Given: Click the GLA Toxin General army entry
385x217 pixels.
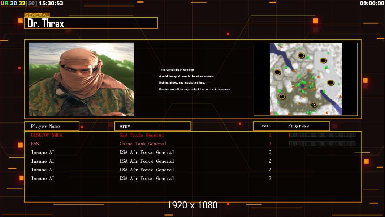Looking at the screenshot, I should coord(142,135).
